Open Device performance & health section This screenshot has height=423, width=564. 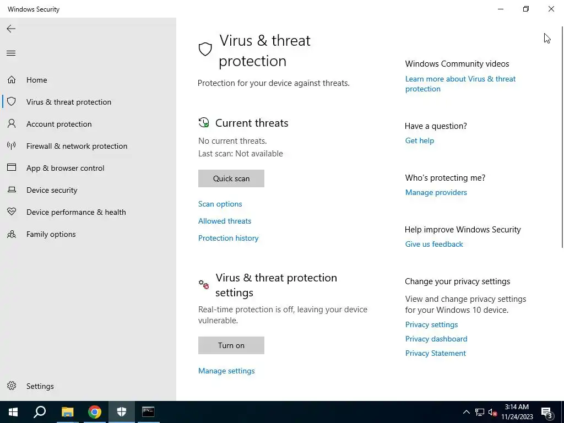point(88,212)
